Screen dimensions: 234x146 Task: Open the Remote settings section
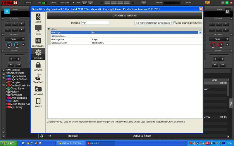38,103
